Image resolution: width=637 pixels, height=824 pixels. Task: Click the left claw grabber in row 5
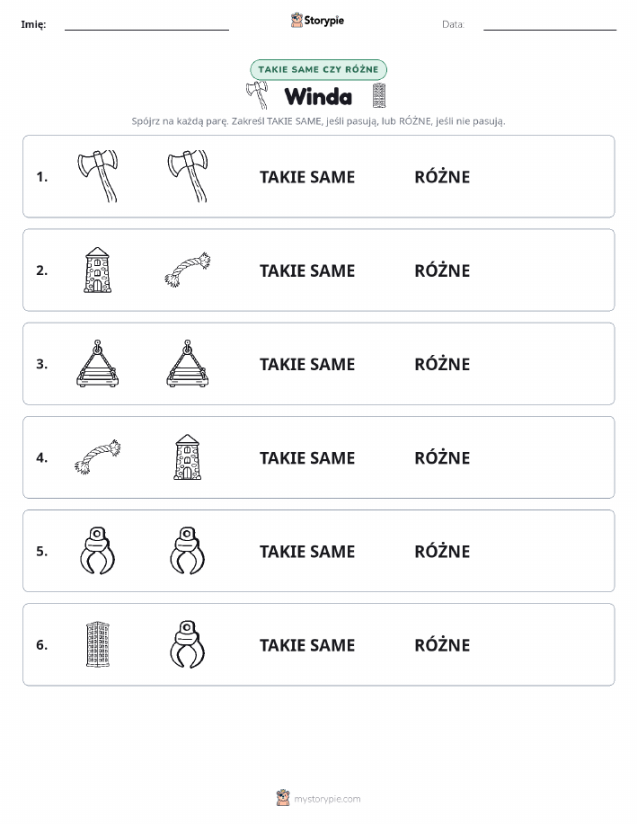coord(98,551)
